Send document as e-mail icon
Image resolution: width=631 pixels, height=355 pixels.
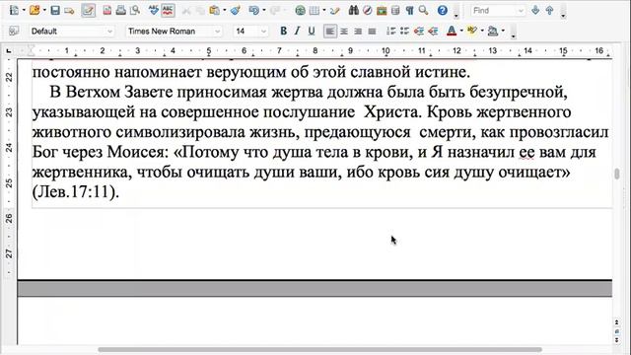(69, 11)
